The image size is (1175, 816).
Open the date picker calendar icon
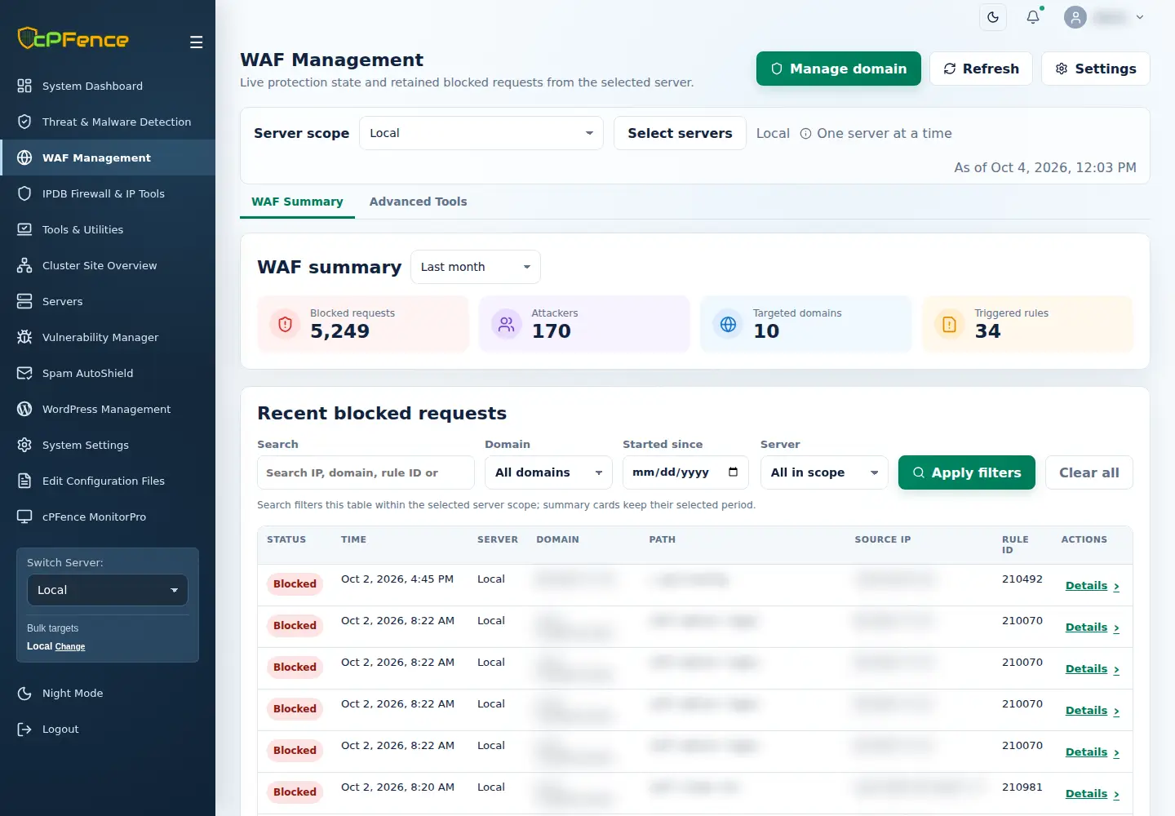pyautogui.click(x=733, y=472)
